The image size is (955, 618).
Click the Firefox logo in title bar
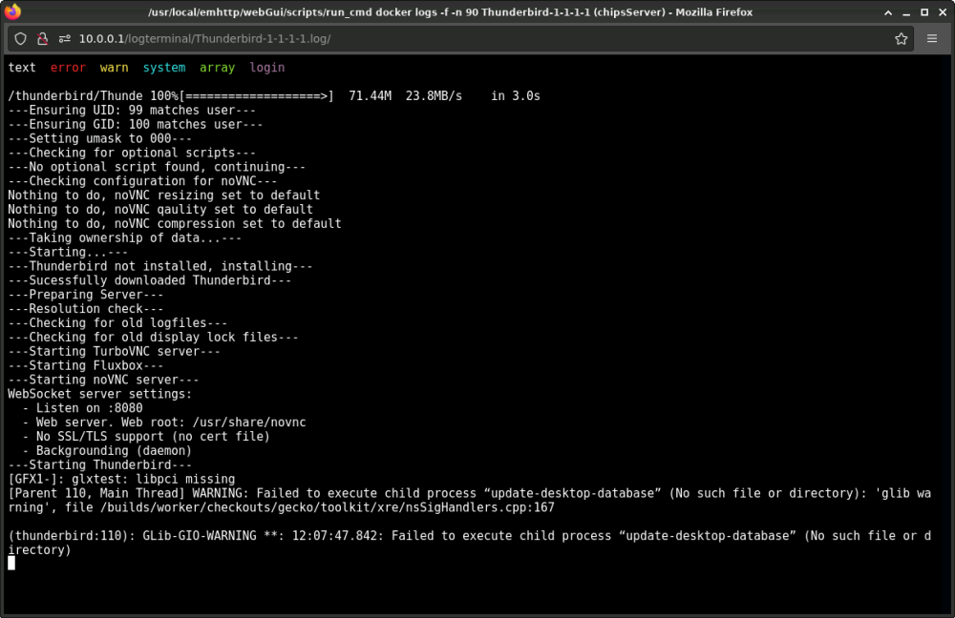(12, 11)
